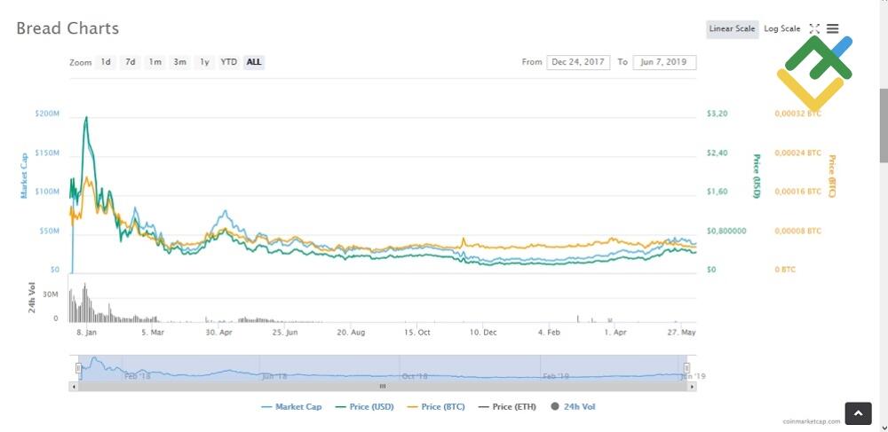Click navigator scrollbar right arrow

(x=692, y=386)
